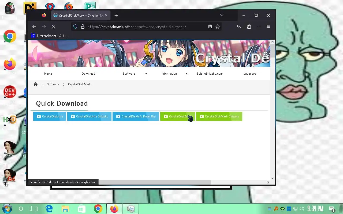Click the breadcrumb home icon
This screenshot has width=343, height=214.
(36, 84)
